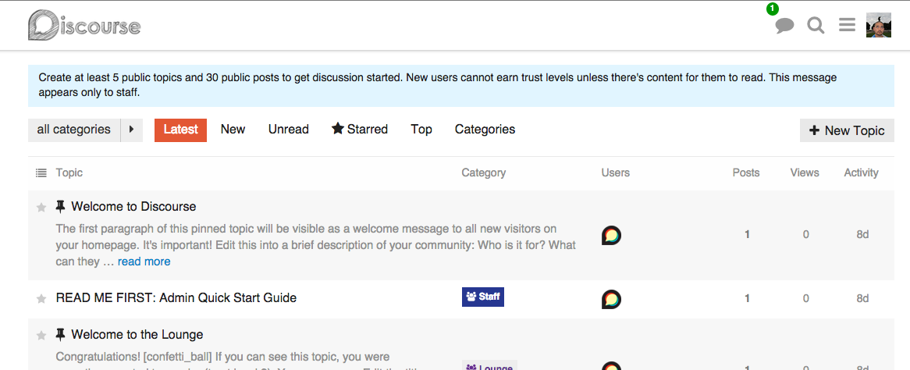Click the staff-only notice about public topics
910x370 pixels.
460,85
